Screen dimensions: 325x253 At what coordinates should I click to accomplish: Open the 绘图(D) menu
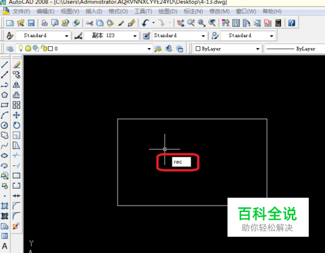click(x=168, y=11)
